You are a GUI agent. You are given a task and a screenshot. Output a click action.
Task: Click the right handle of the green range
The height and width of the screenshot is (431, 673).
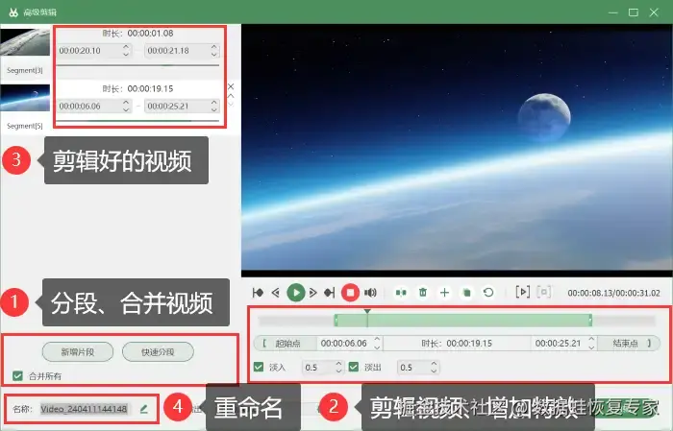click(590, 320)
